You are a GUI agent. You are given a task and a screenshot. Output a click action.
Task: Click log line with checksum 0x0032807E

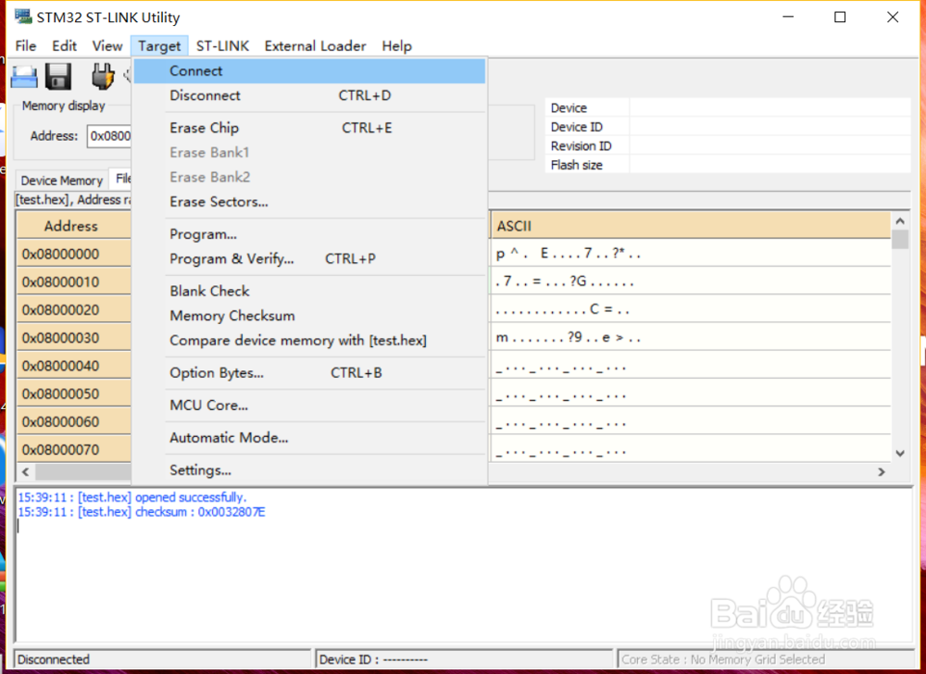pyautogui.click(x=141, y=512)
